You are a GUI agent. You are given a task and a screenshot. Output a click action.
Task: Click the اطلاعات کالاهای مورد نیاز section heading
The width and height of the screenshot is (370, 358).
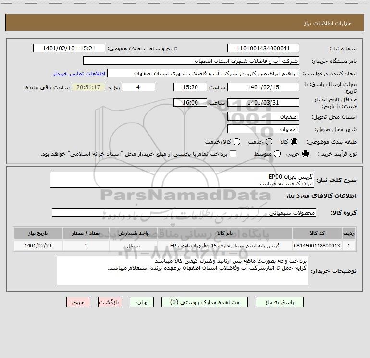[321, 196]
